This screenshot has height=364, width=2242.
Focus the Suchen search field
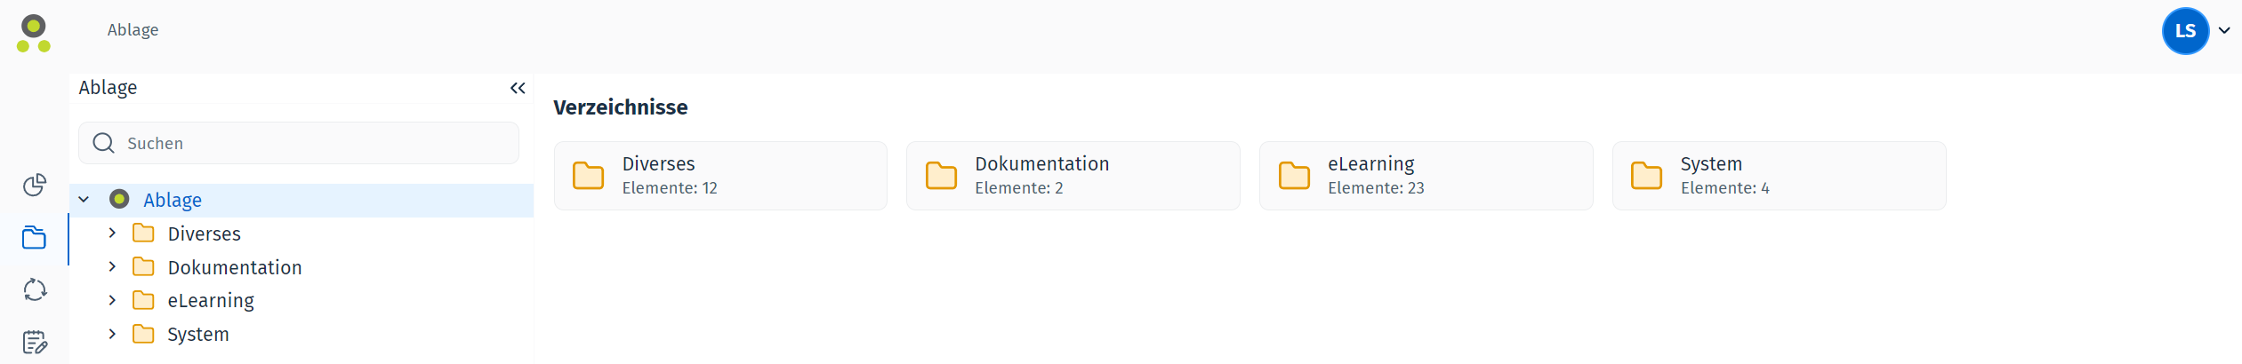[x=299, y=143]
